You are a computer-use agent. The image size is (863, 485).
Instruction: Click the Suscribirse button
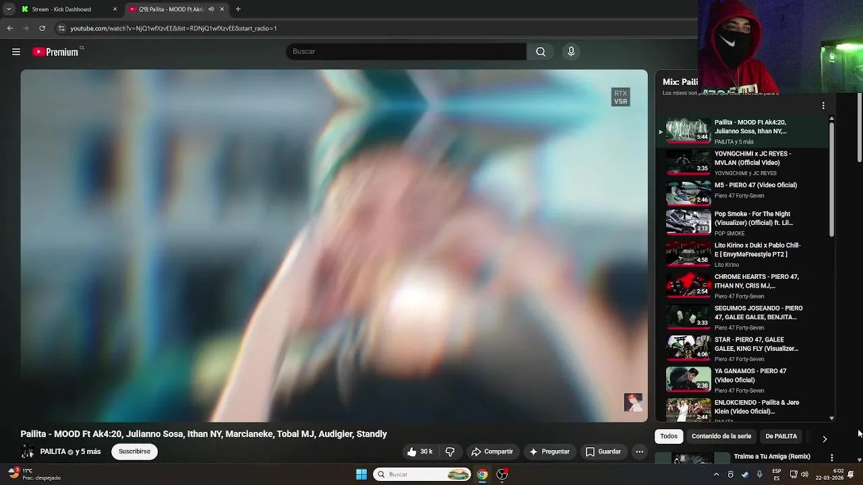tap(134, 451)
